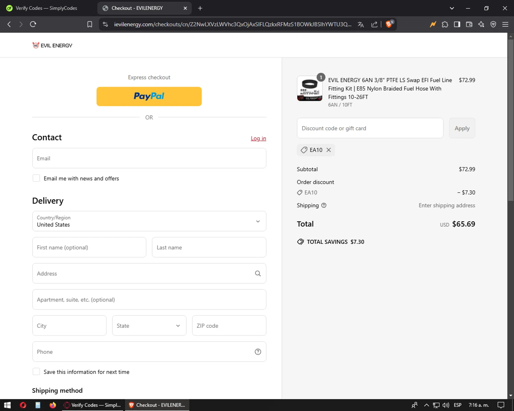The height and width of the screenshot is (411, 514).
Task: Open site settings icon in address bar
Action: pyautogui.click(x=106, y=24)
